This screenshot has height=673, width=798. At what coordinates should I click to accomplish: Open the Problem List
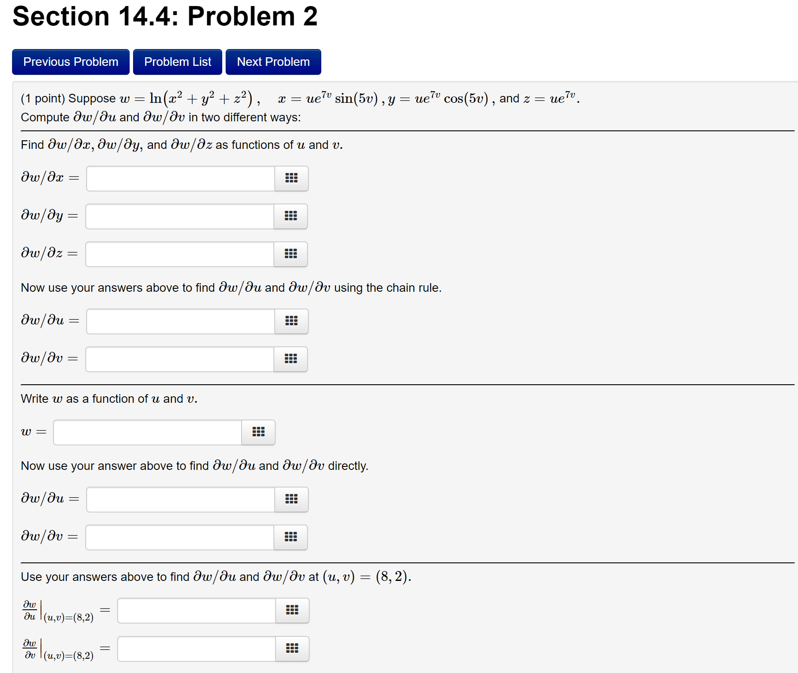coord(177,62)
